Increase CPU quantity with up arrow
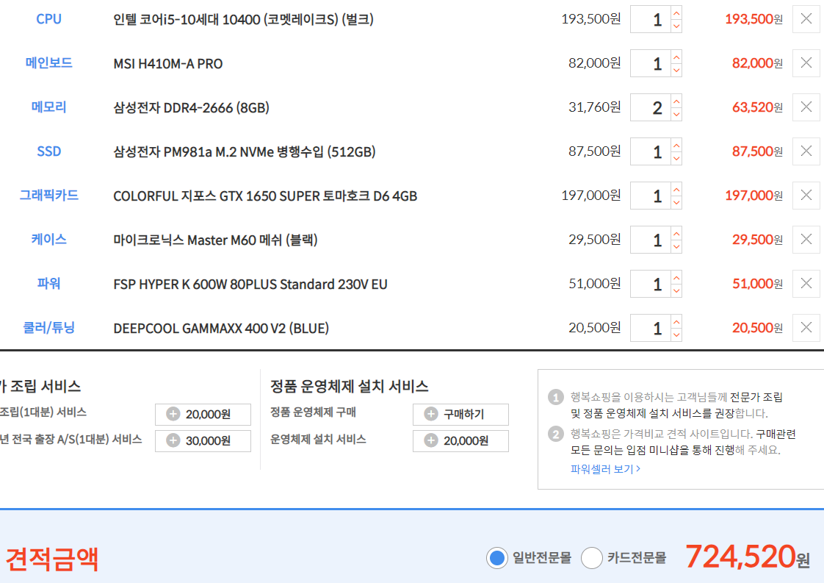824x583 pixels. pyautogui.click(x=676, y=12)
